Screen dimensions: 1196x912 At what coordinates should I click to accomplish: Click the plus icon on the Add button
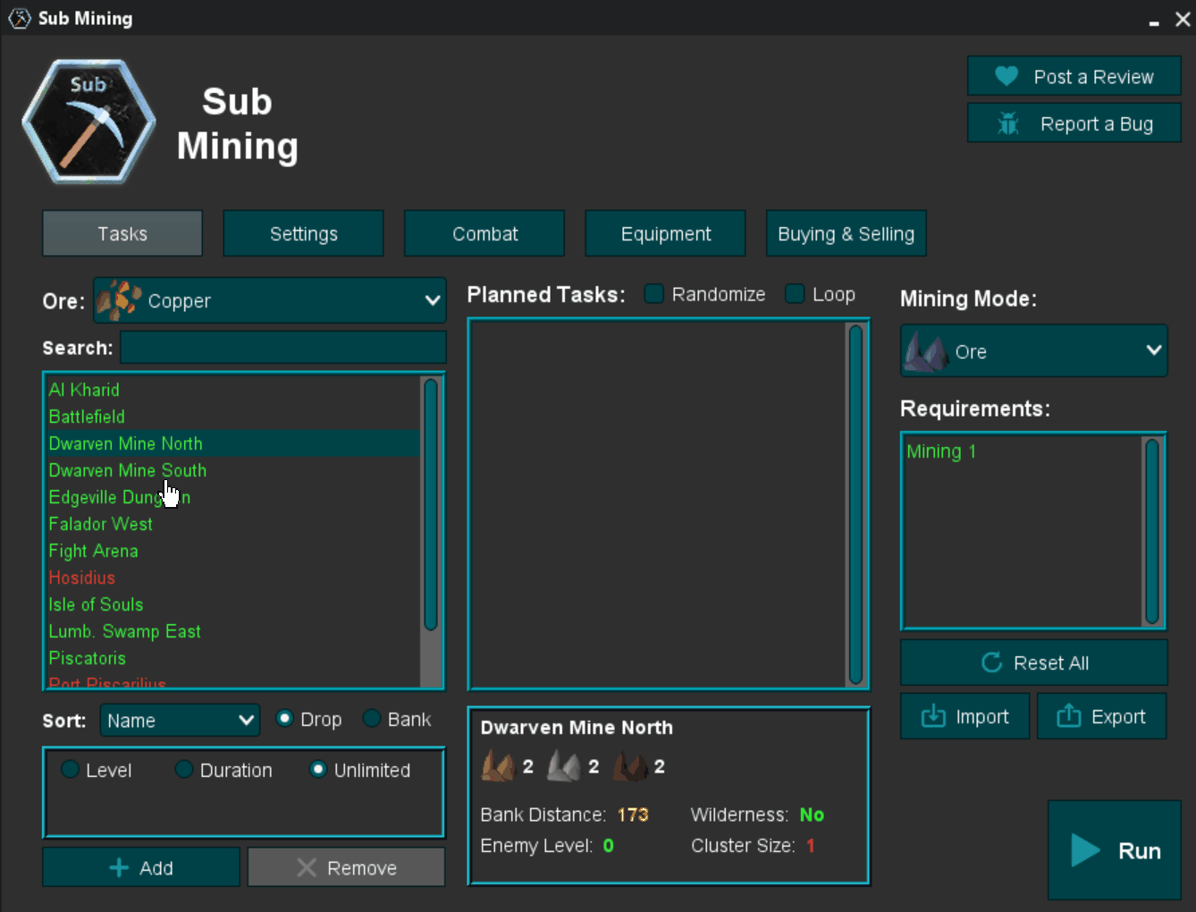pos(117,867)
